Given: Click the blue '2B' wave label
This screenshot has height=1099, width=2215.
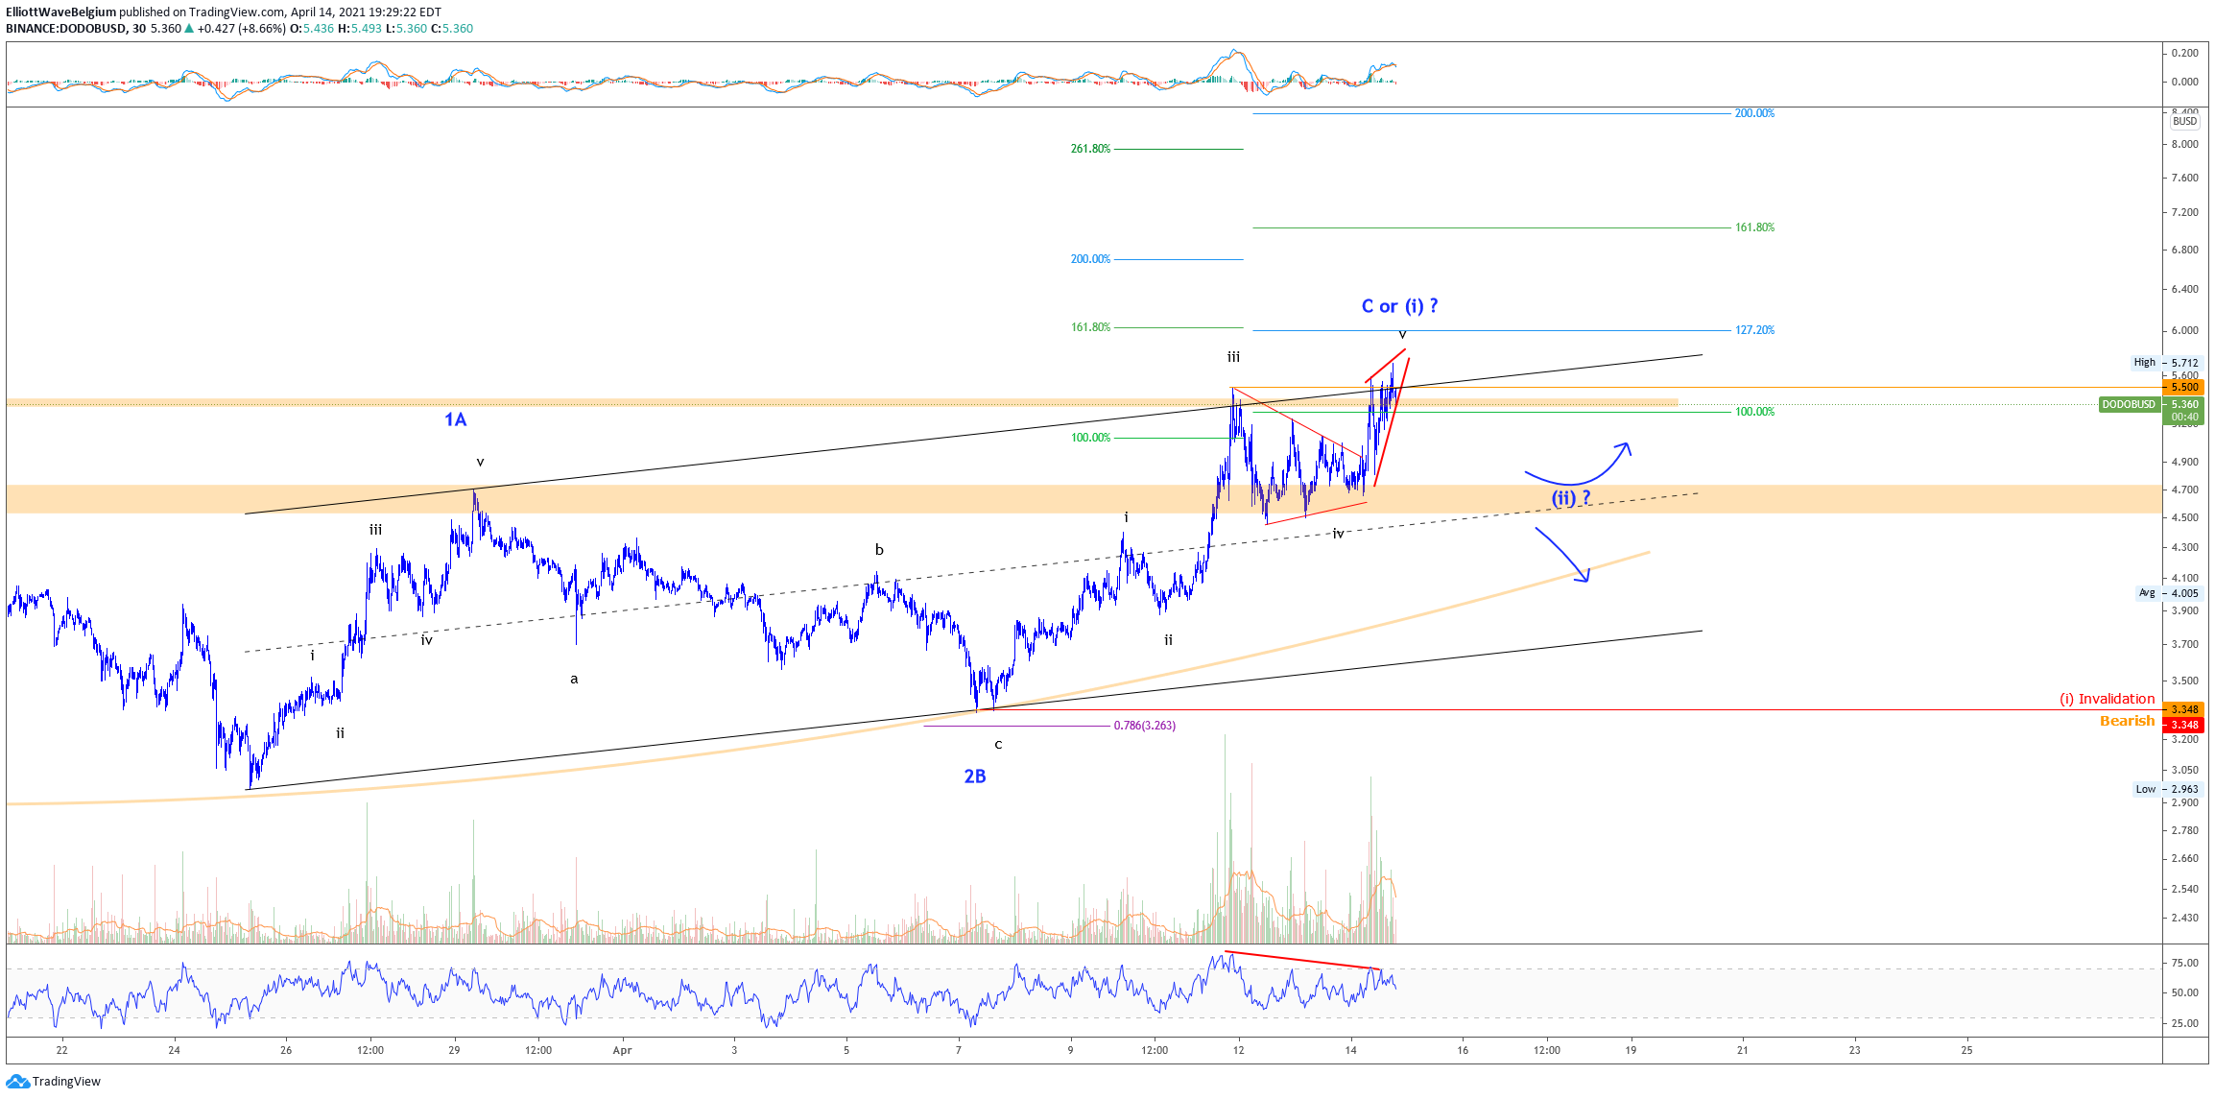Looking at the screenshot, I should (975, 776).
